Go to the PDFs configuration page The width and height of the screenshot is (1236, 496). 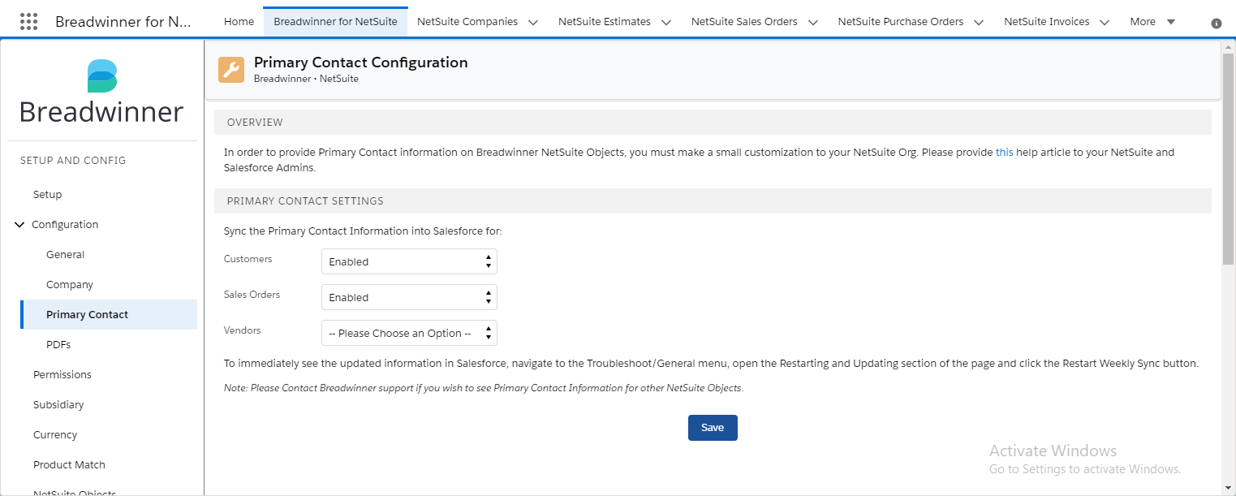point(58,344)
